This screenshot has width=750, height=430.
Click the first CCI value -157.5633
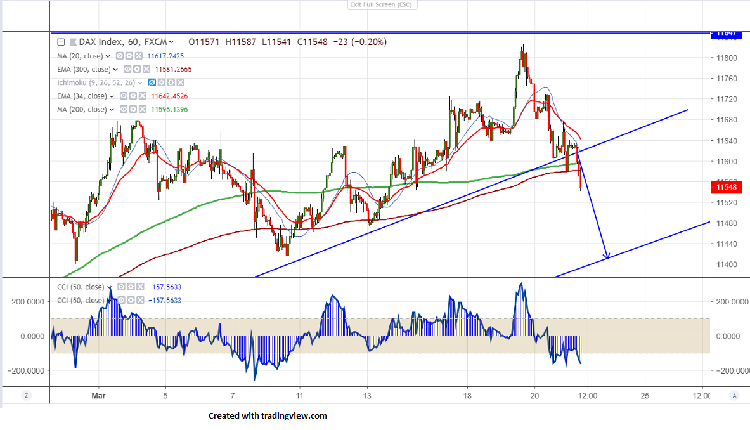[165, 287]
